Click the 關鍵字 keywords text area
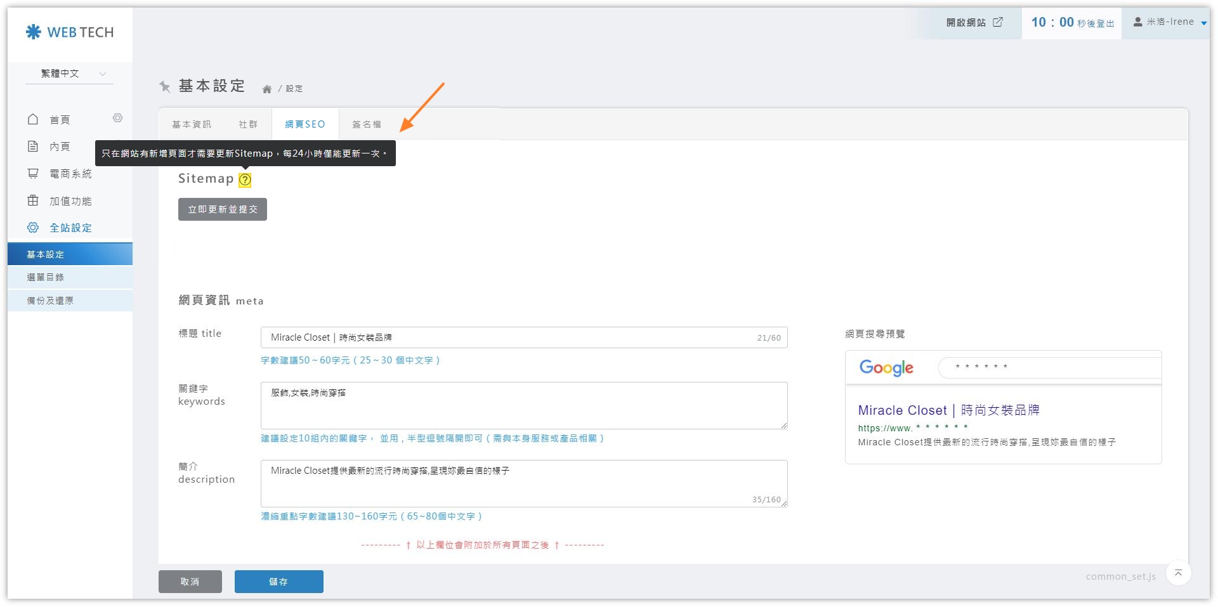This screenshot has width=1218, height=607. pos(523,405)
